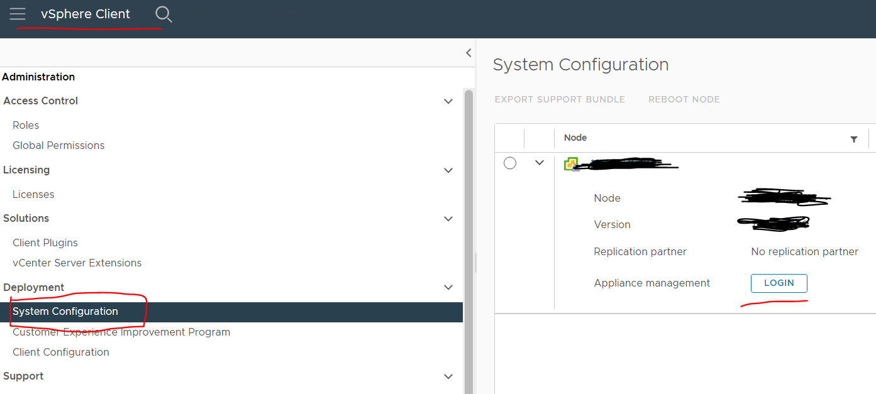Click the vCenter node icon
This screenshot has width=876, height=394.
571,164
